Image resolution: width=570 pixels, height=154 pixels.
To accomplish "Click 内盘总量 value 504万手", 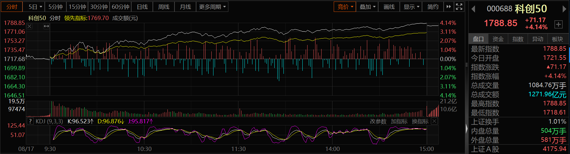I will 554,131.
